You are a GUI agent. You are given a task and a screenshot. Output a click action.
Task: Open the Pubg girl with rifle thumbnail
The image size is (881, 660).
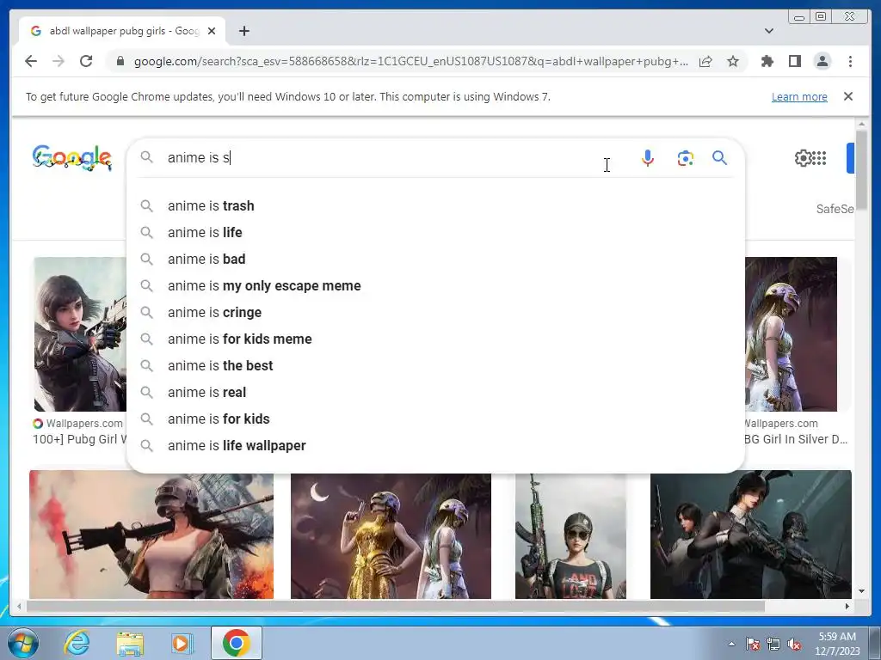80,334
